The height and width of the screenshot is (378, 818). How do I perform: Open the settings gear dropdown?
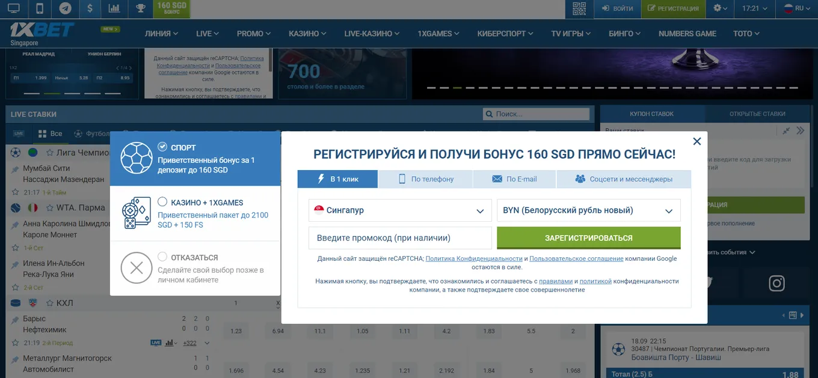(720, 8)
